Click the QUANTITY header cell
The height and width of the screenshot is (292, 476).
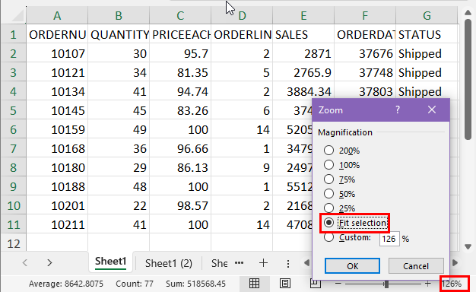(x=119, y=35)
